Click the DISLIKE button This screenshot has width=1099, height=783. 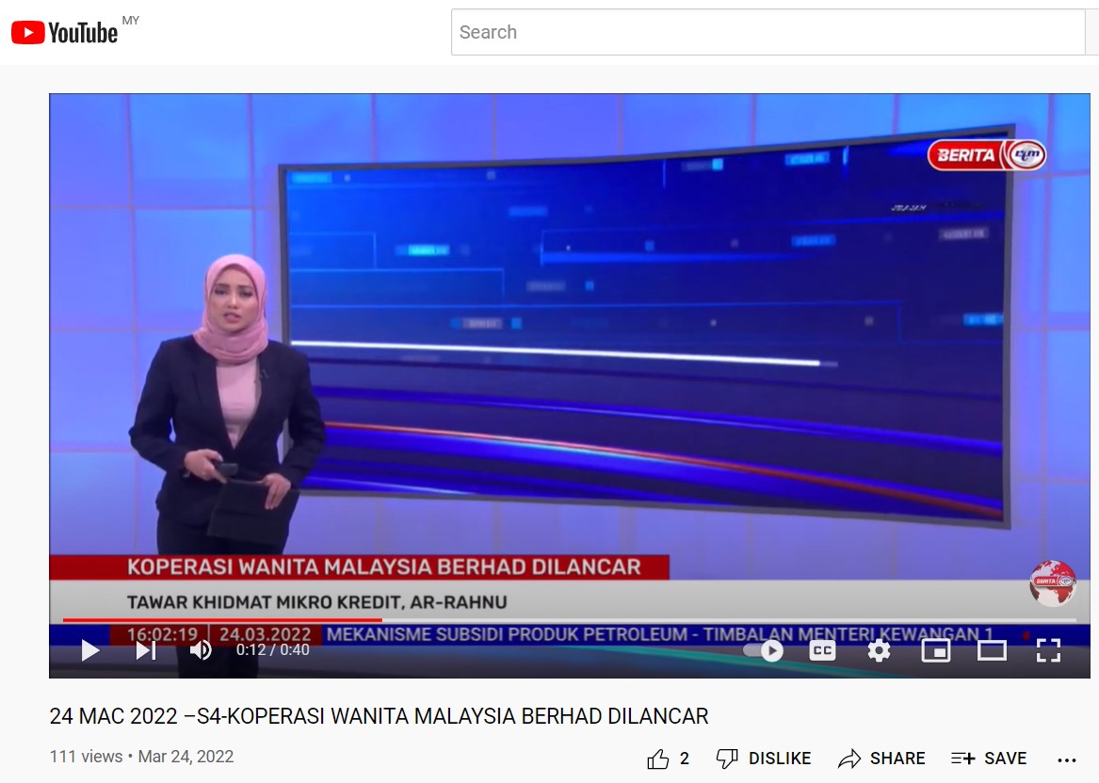(763, 759)
